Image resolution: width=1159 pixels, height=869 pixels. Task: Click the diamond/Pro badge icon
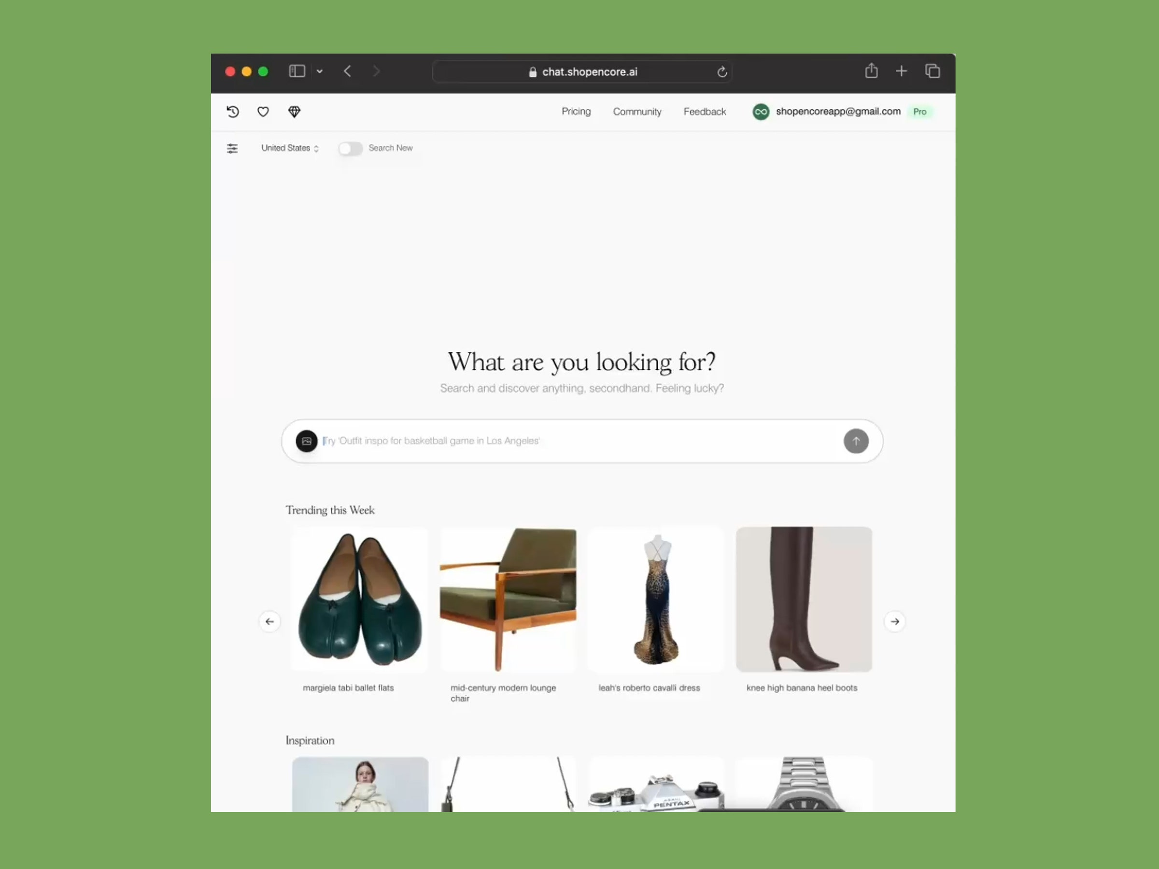coord(294,112)
